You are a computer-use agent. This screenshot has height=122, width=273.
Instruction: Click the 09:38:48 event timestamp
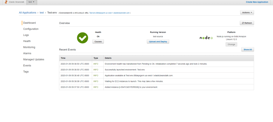pyautogui.click(x=75, y=76)
